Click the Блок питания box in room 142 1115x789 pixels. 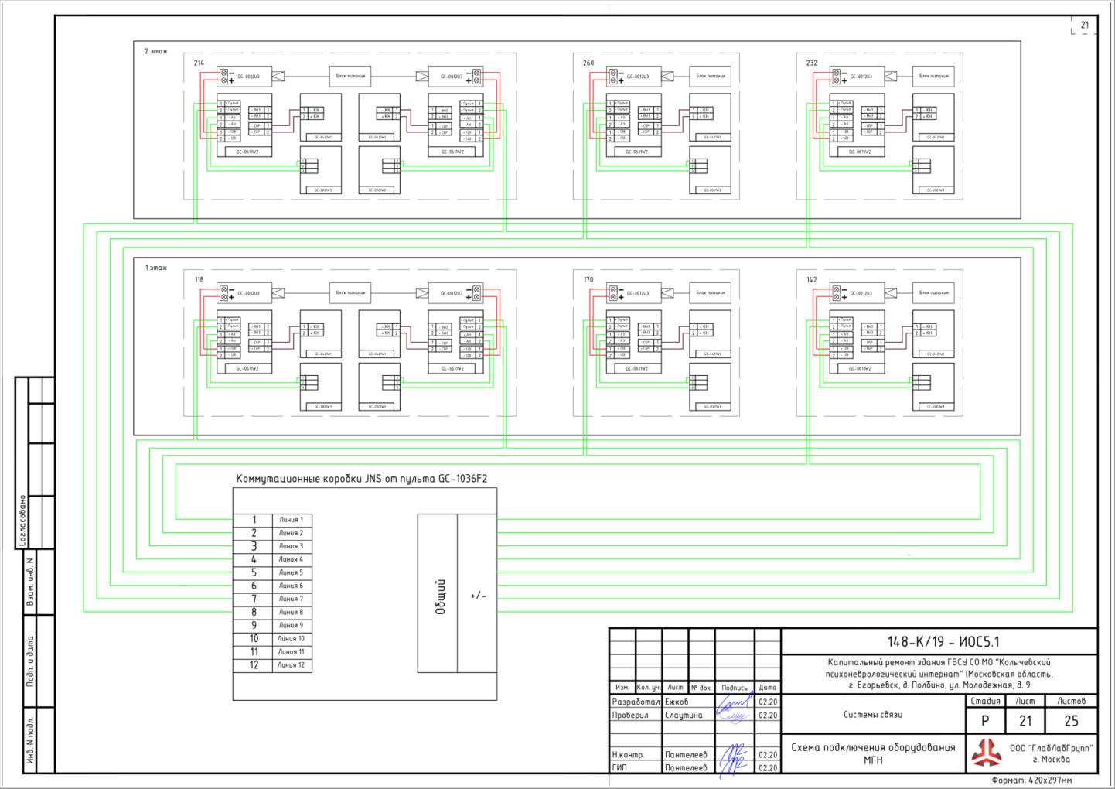[934, 292]
